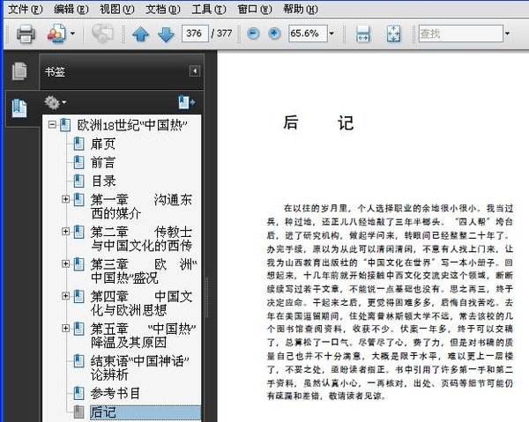Select bookmark 第四章 中国文化与欧洲思想
Image resolution: width=529 pixels, height=422 pixels.
[x=141, y=303]
